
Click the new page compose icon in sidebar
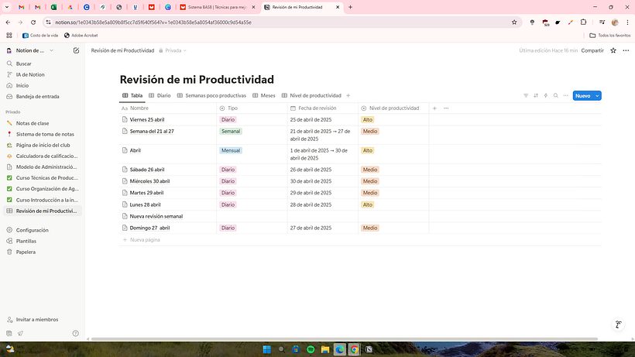(x=76, y=50)
